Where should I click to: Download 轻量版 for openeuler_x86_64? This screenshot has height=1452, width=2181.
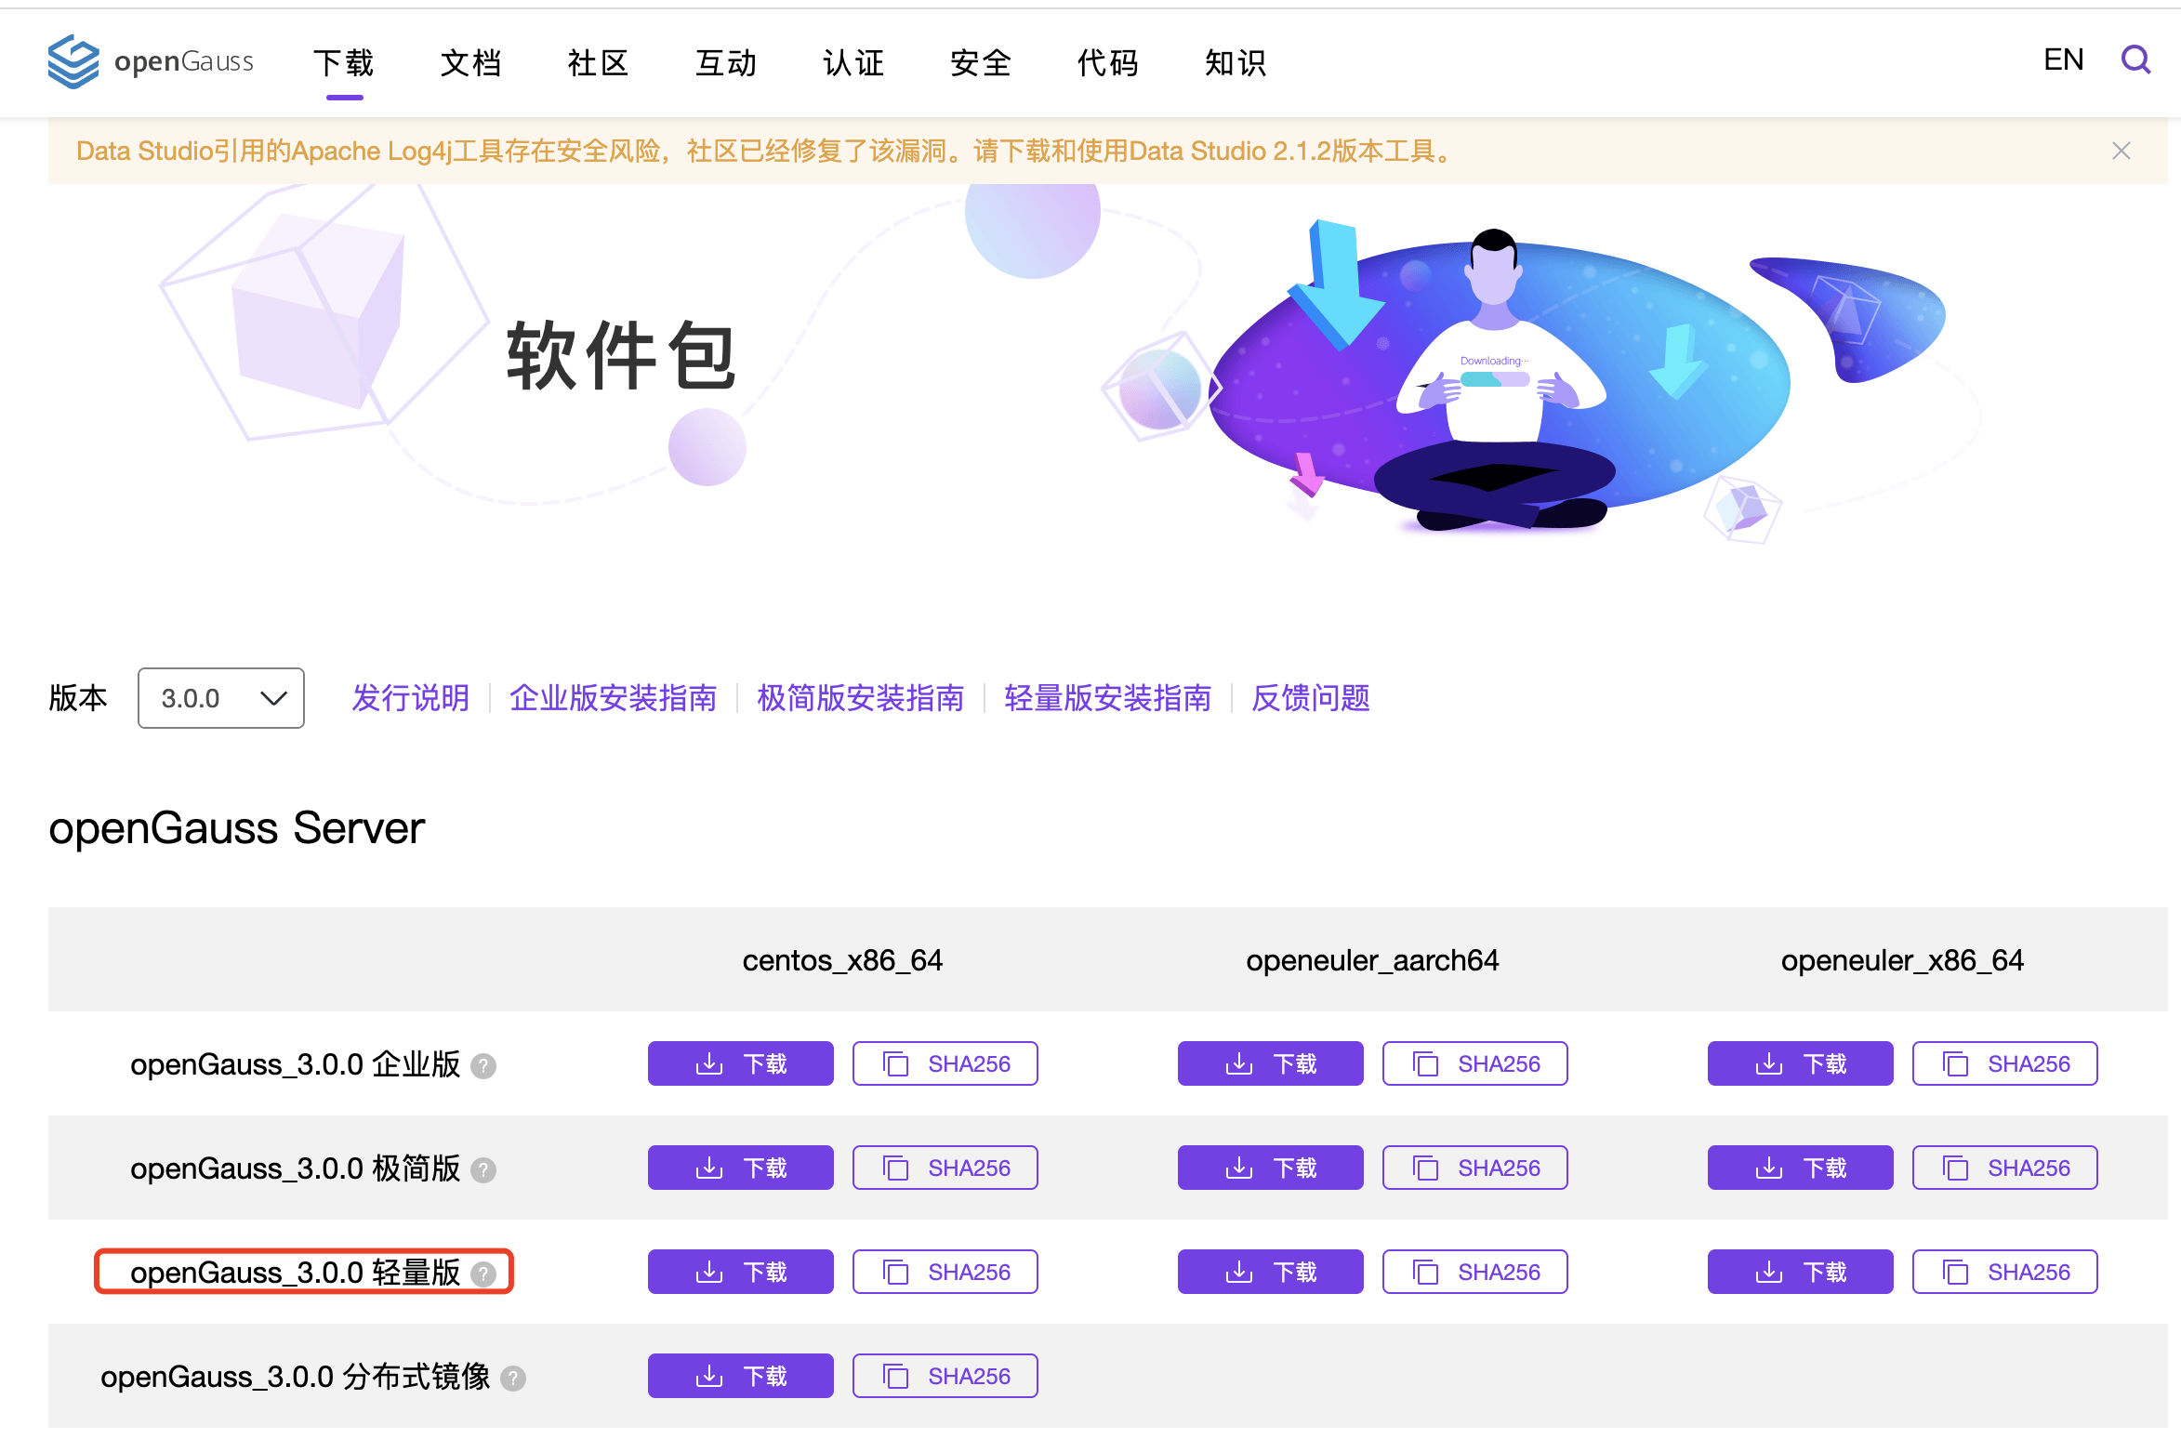tap(1801, 1272)
